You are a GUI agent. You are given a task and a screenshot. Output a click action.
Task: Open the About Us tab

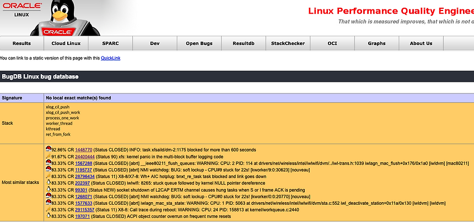(421, 43)
